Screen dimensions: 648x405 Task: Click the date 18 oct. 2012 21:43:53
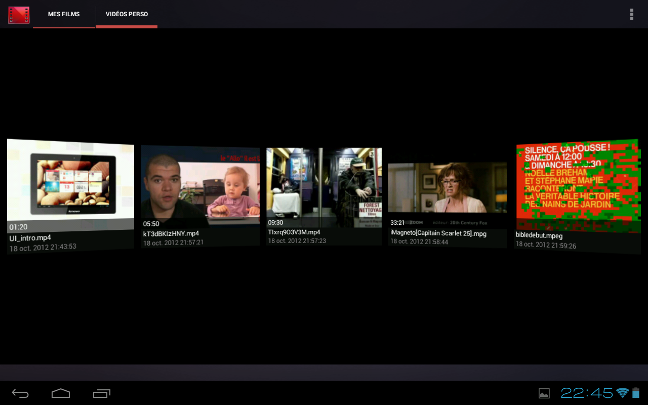coord(43,248)
